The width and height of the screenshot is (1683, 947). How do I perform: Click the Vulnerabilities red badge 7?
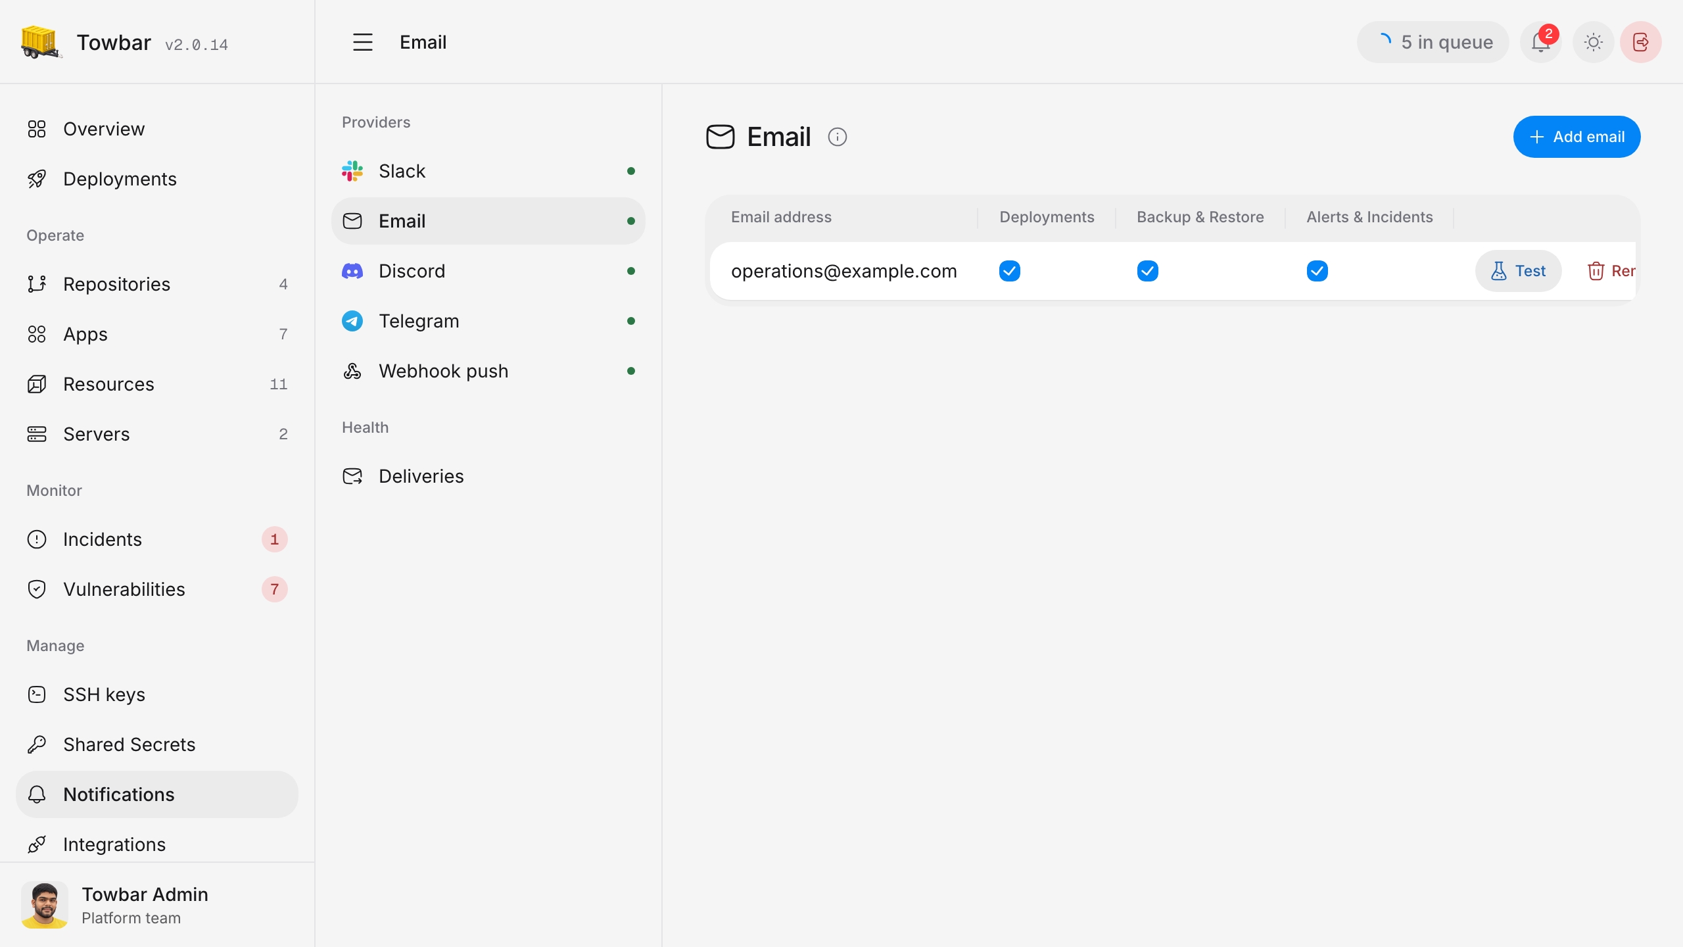[x=275, y=589]
